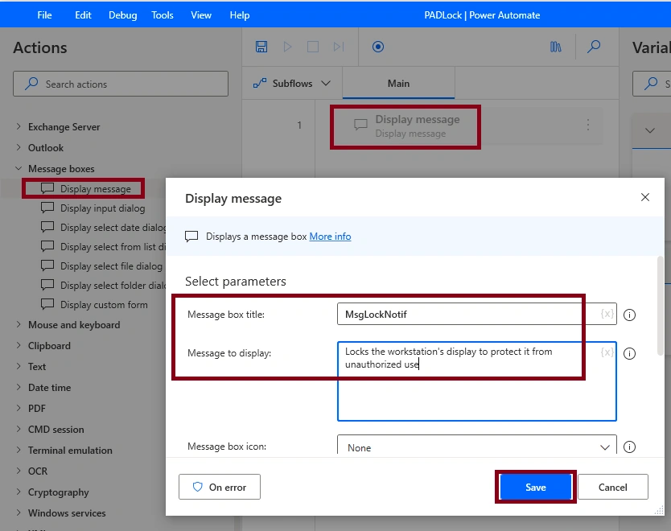The image size is (671, 531).
Task: Start the Recorder icon in toolbar
Action: (x=378, y=47)
